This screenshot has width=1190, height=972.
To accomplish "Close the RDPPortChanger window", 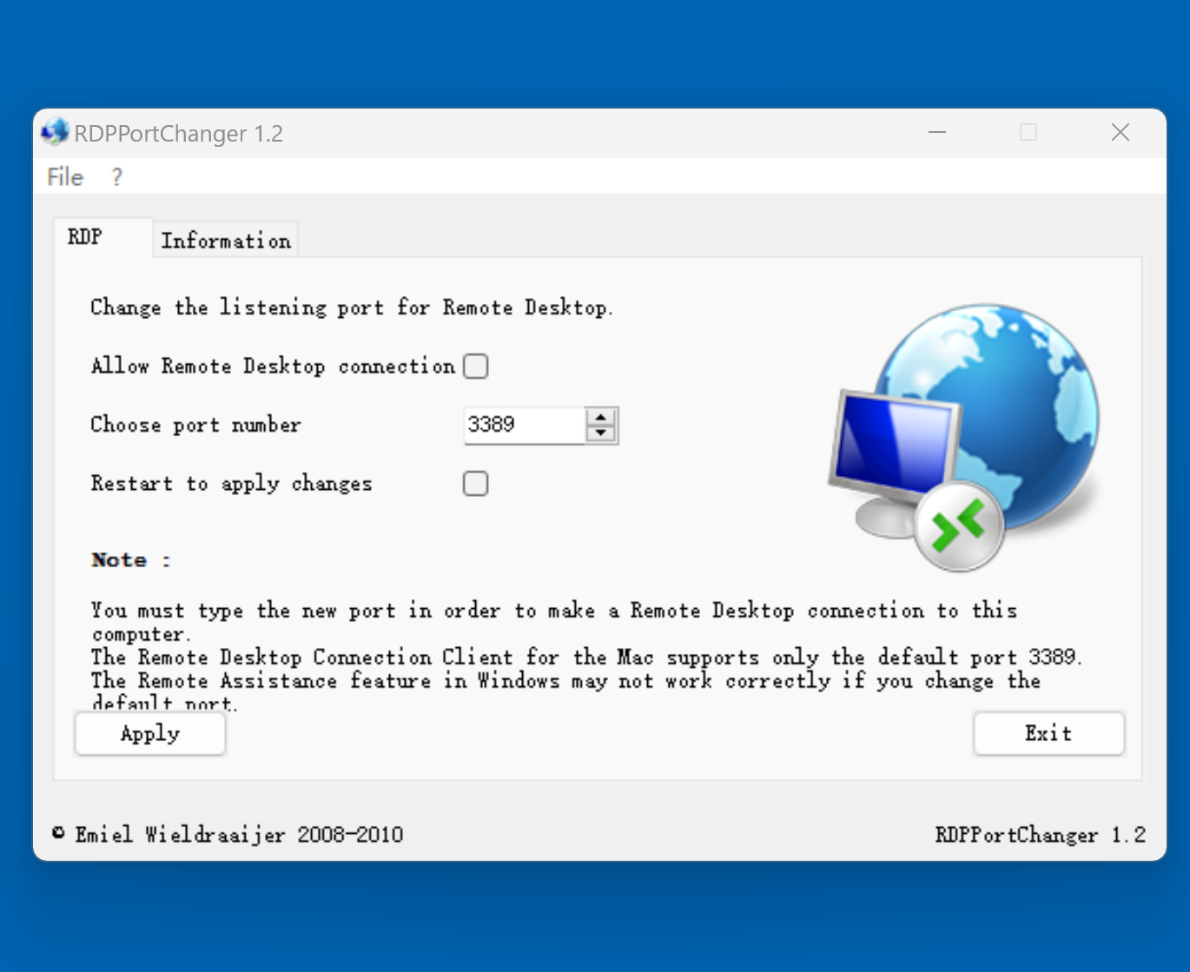I will (x=1120, y=133).
